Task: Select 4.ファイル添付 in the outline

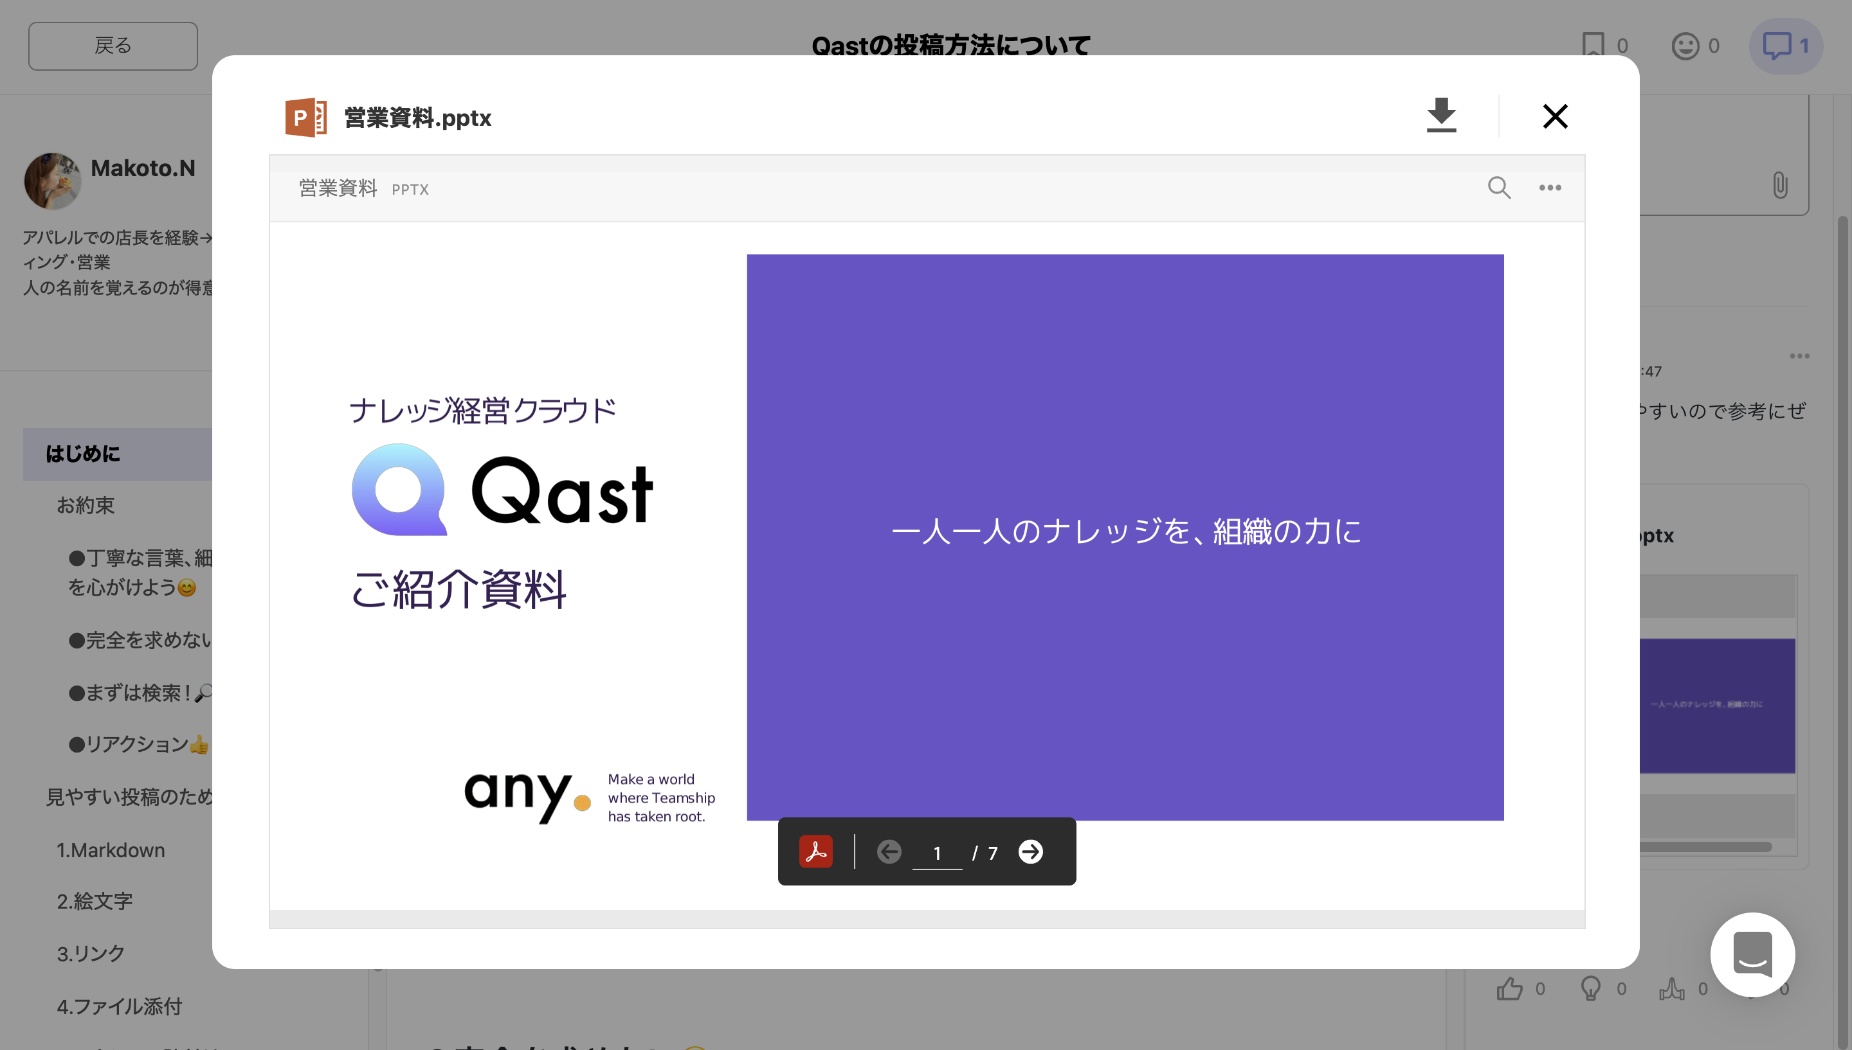Action: pos(119,1006)
